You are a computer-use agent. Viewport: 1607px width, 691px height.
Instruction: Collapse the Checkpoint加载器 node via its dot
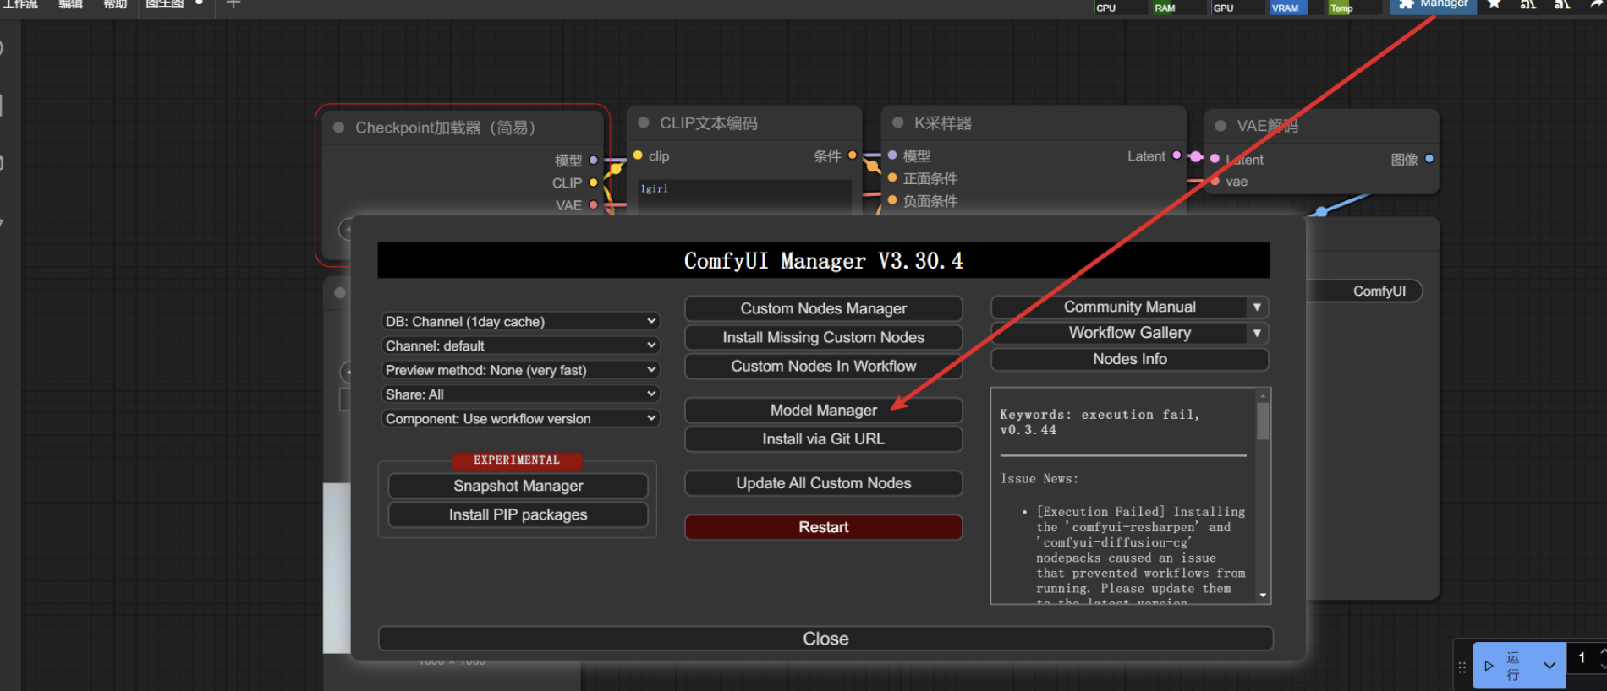[x=339, y=128]
